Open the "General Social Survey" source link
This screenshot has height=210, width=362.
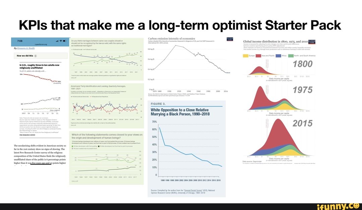pyautogui.click(x=192, y=190)
